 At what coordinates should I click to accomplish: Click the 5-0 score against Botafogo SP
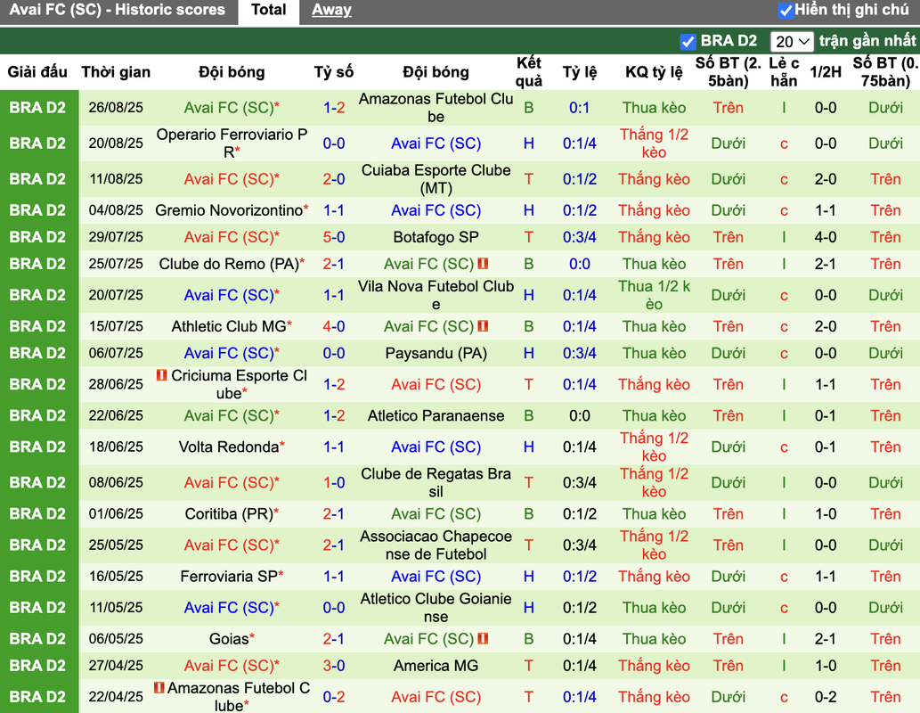point(334,237)
